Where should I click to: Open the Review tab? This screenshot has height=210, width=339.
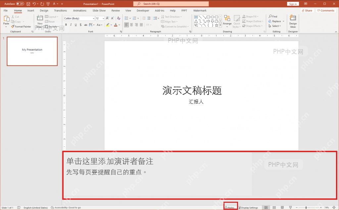(116, 10)
